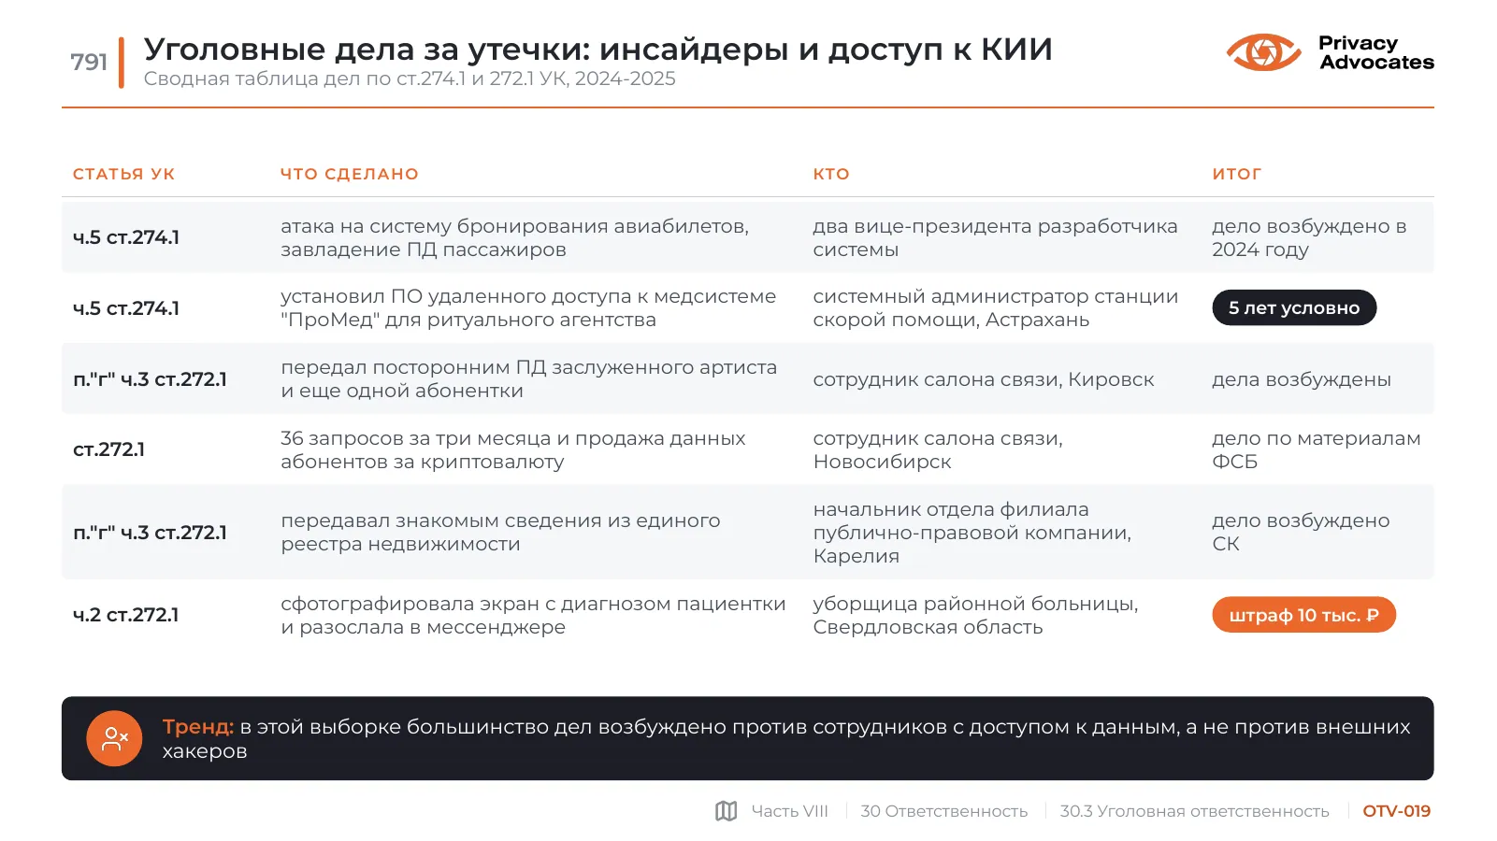Click the 'штраф 10 тыс. ₽' badge
1497x841 pixels.
(1303, 615)
